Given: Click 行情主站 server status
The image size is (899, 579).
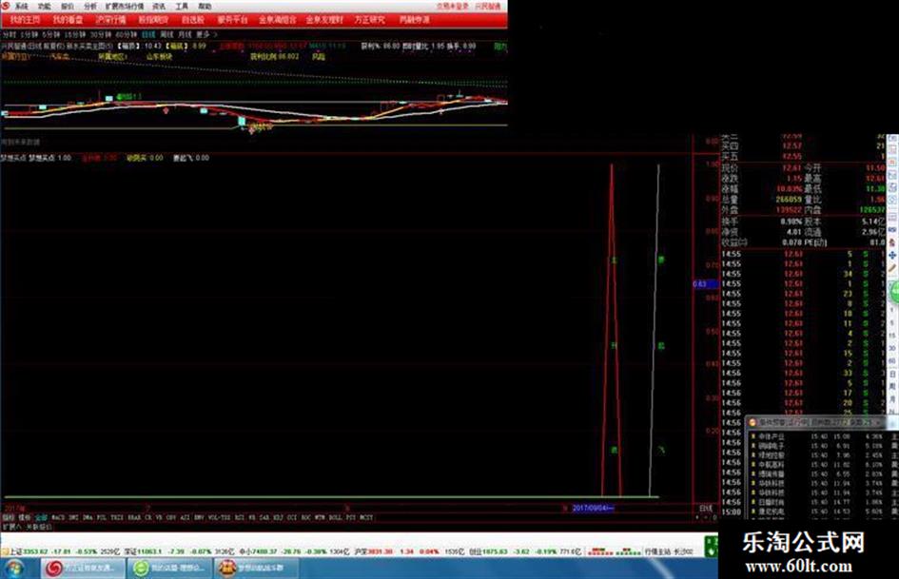Looking at the screenshot, I should pyautogui.click(x=669, y=551).
